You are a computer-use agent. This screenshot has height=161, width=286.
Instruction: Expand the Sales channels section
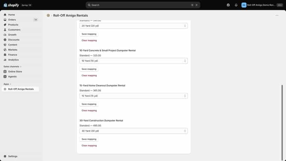point(12,66)
